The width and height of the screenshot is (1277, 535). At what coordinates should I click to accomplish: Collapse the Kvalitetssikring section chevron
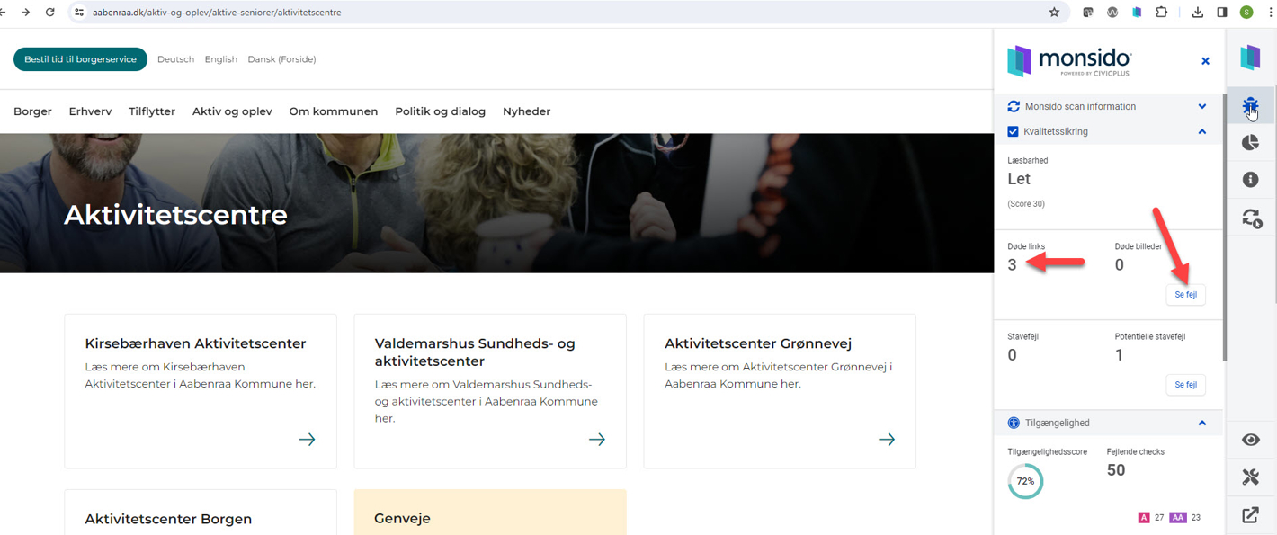(x=1201, y=131)
